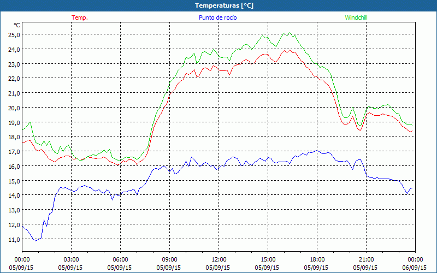
Task: Click the °C unit label on the axis
Action: click(x=17, y=25)
